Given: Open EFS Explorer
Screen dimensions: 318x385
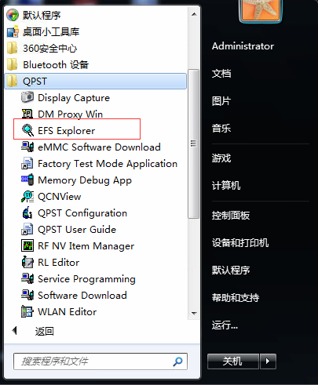Looking at the screenshot, I should 66,131.
